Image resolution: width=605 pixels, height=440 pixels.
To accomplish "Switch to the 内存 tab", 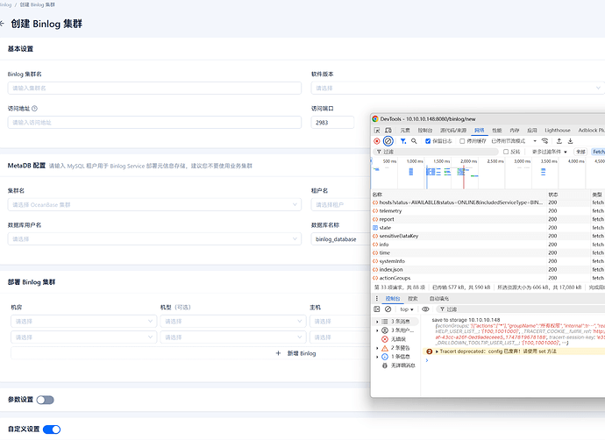I will click(515, 131).
